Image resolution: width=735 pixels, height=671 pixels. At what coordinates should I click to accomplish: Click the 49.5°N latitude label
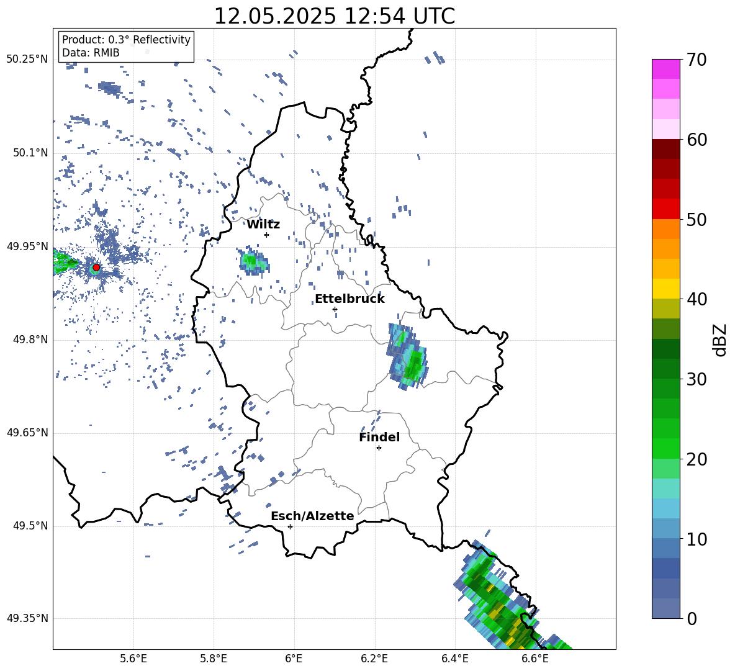[x=30, y=526]
